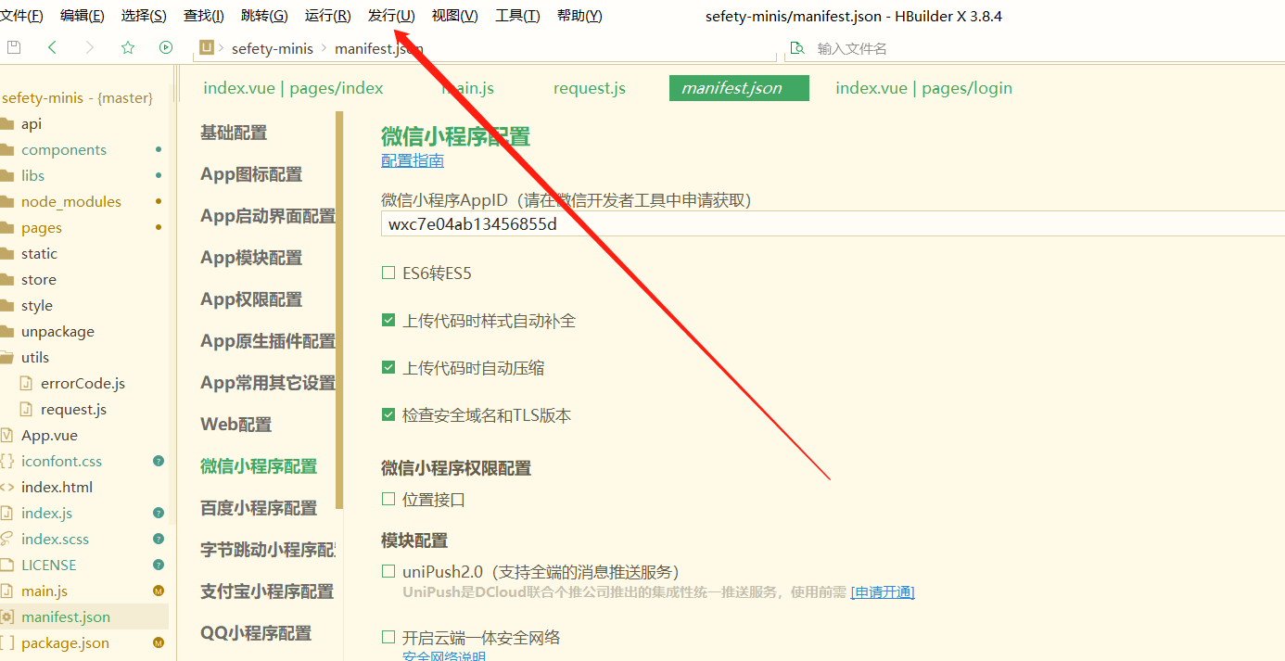
Task: Click the project icon in breadcrumb bar
Action: [207, 48]
